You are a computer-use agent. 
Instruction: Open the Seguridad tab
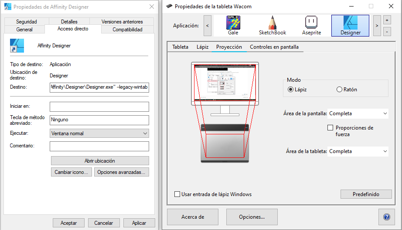tap(27, 21)
